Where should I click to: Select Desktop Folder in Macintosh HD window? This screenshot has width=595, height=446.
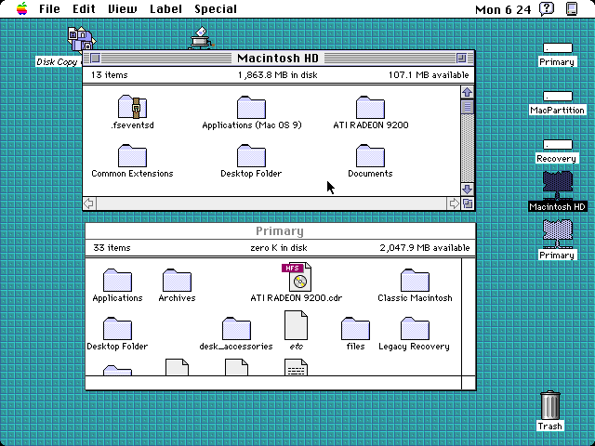pyautogui.click(x=251, y=156)
